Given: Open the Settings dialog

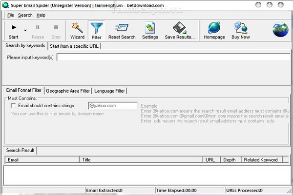Looking at the screenshot, I should [150, 31].
